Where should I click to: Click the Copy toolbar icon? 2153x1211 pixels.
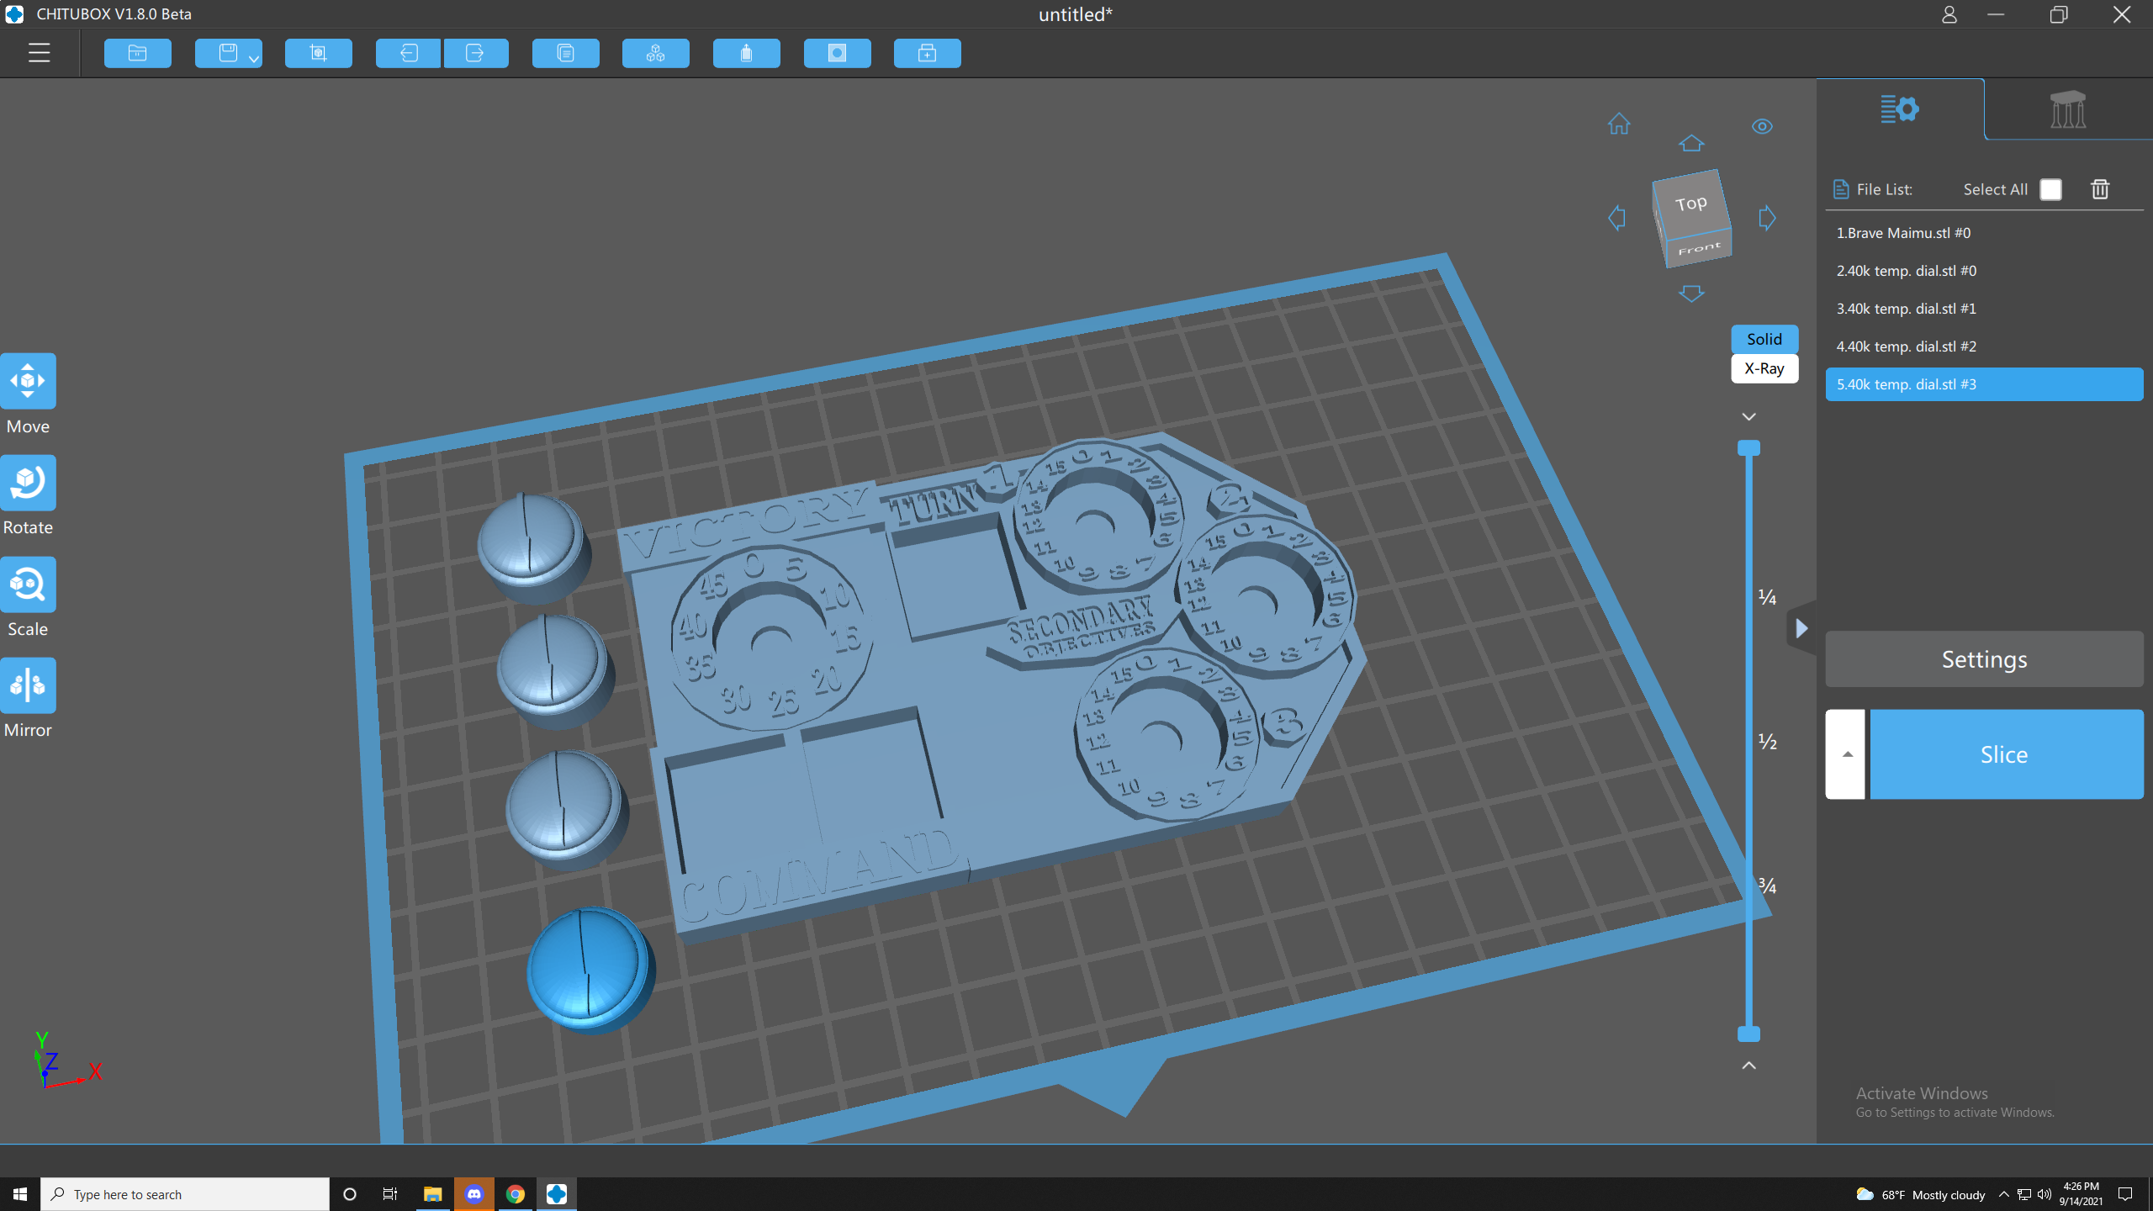click(565, 53)
